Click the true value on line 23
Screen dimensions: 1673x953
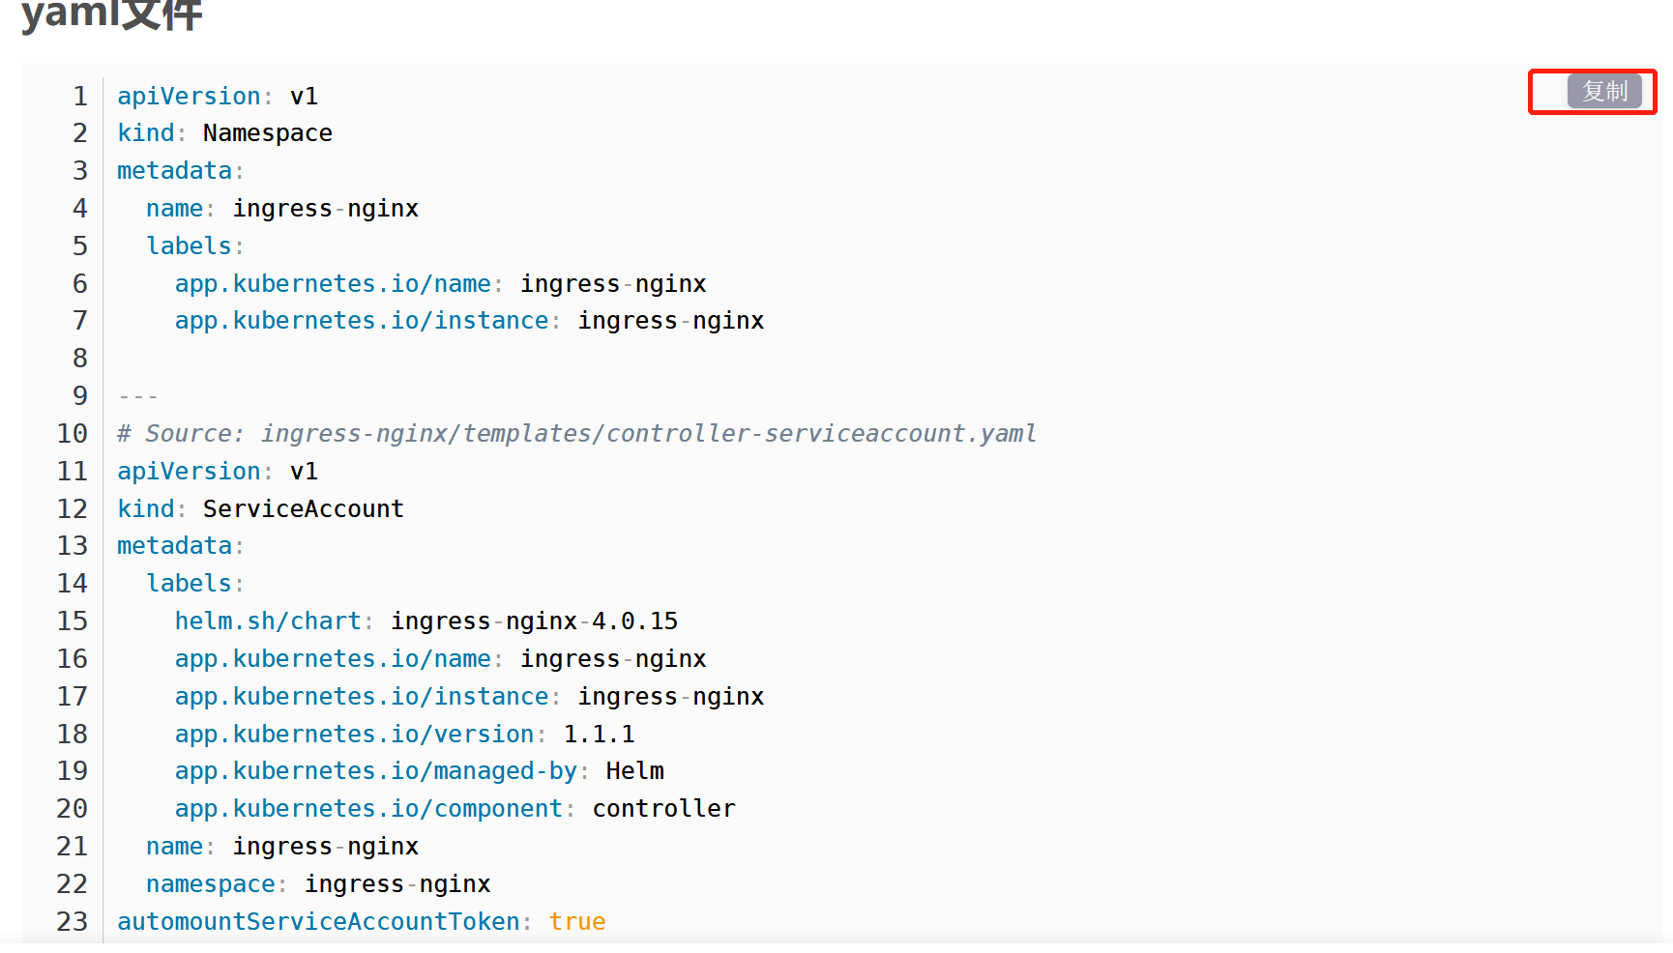pyautogui.click(x=576, y=922)
